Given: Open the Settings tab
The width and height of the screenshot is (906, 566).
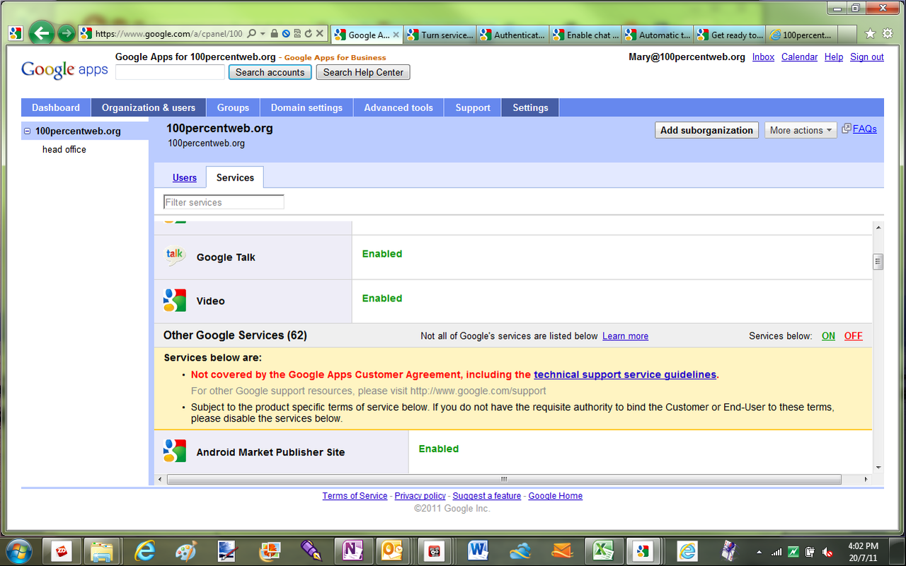Looking at the screenshot, I should point(530,108).
